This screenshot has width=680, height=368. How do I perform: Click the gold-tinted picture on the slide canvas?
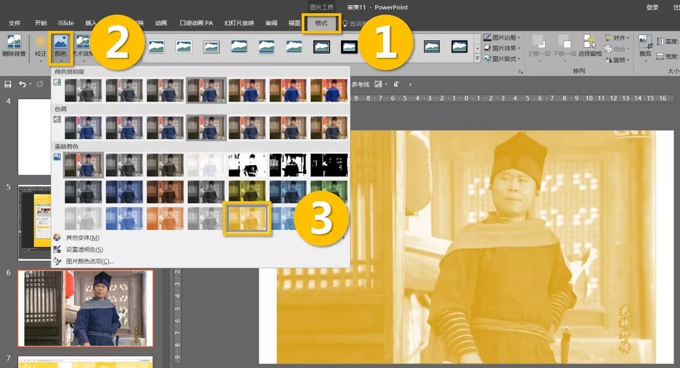(x=466, y=247)
